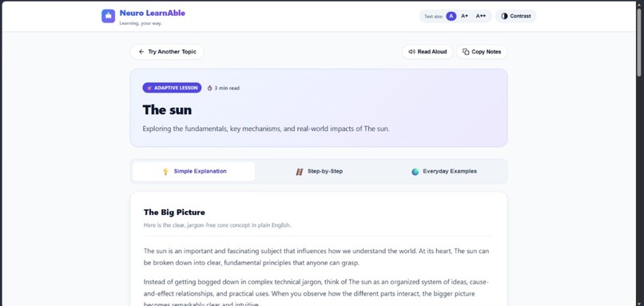Open the Neuro LearnAble home title
This screenshot has width=644, height=306.
[152, 13]
